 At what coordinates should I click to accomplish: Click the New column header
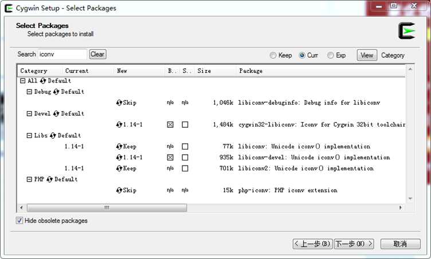[139, 70]
